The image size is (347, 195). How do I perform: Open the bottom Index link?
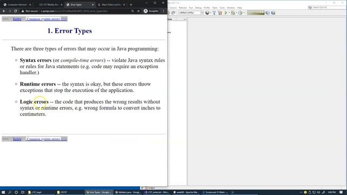(17, 139)
